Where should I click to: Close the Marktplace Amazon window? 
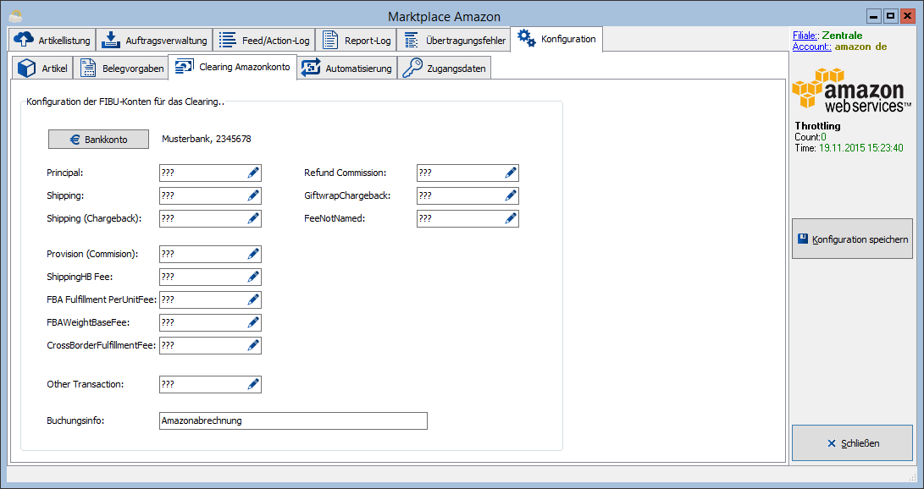pyautogui.click(x=907, y=16)
